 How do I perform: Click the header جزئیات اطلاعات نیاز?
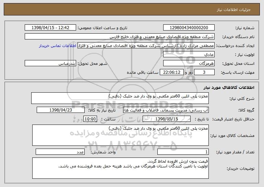point(233,10)
